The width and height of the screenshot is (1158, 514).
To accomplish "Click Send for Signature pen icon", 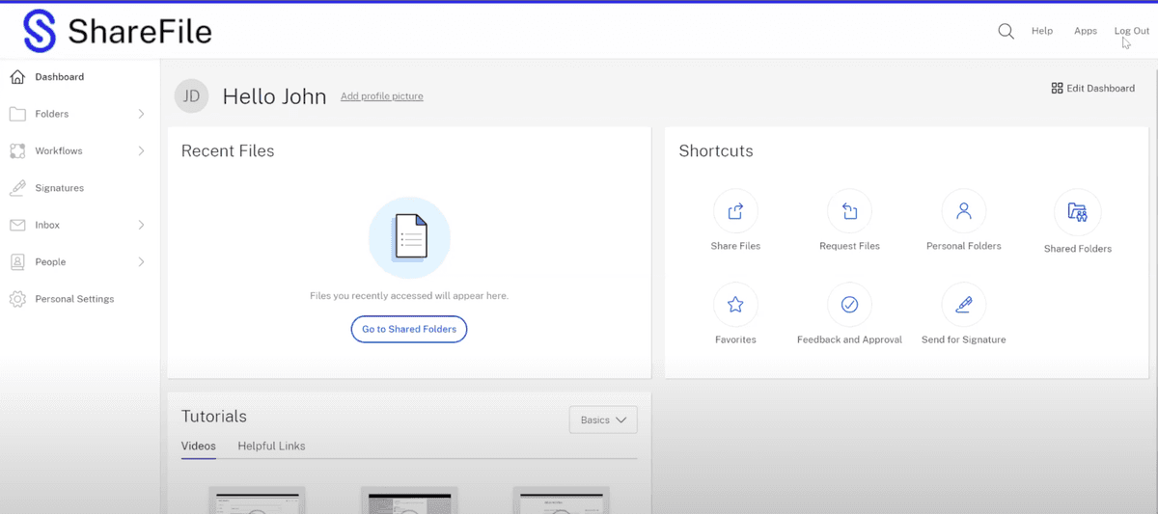I will 963,305.
